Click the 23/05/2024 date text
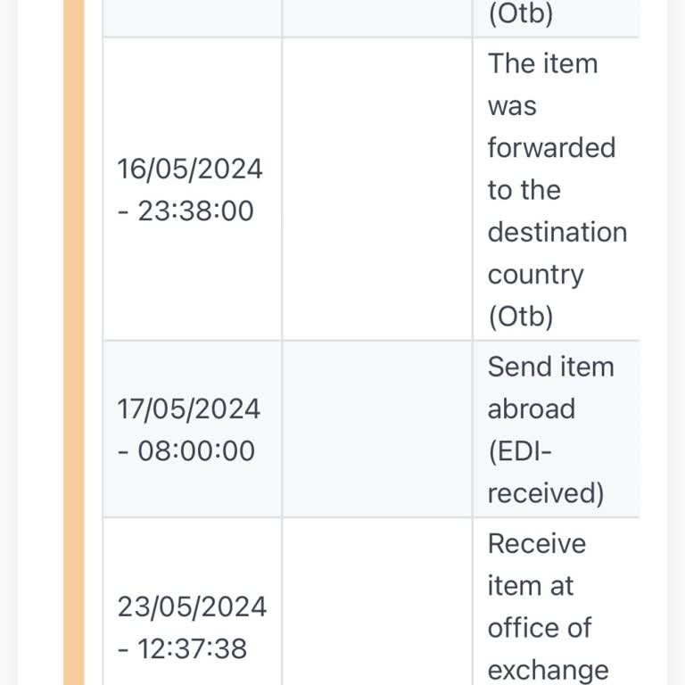 tap(192, 607)
